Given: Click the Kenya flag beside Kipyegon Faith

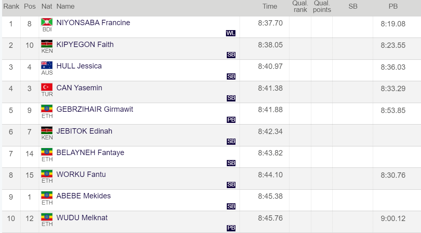Looking at the screenshot, I should click(x=47, y=43).
